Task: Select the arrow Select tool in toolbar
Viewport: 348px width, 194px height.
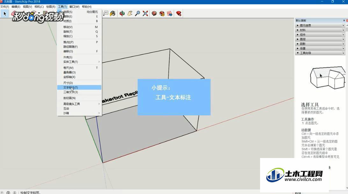Action: point(5,14)
